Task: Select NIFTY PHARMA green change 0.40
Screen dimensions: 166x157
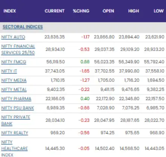Action: tap(85, 99)
